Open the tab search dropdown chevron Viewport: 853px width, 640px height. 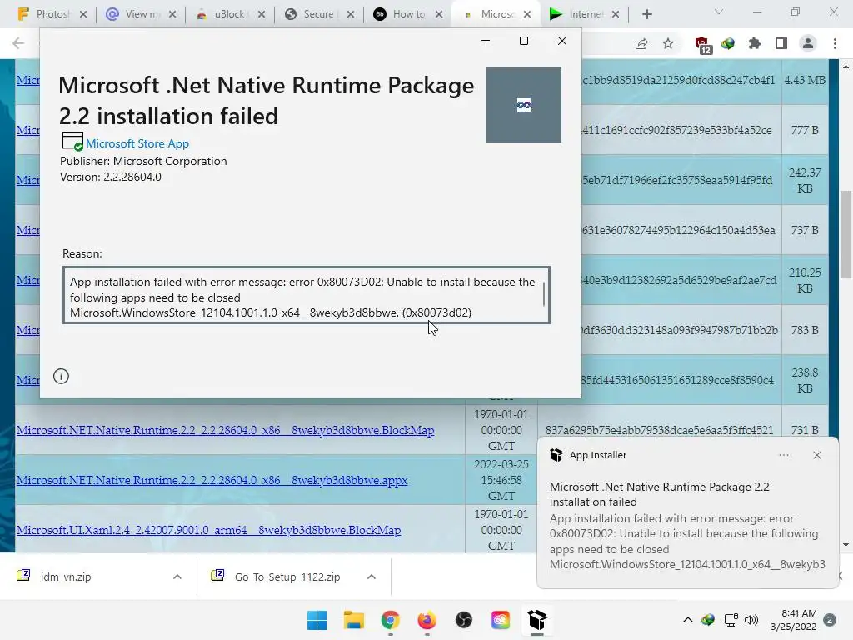(x=719, y=12)
